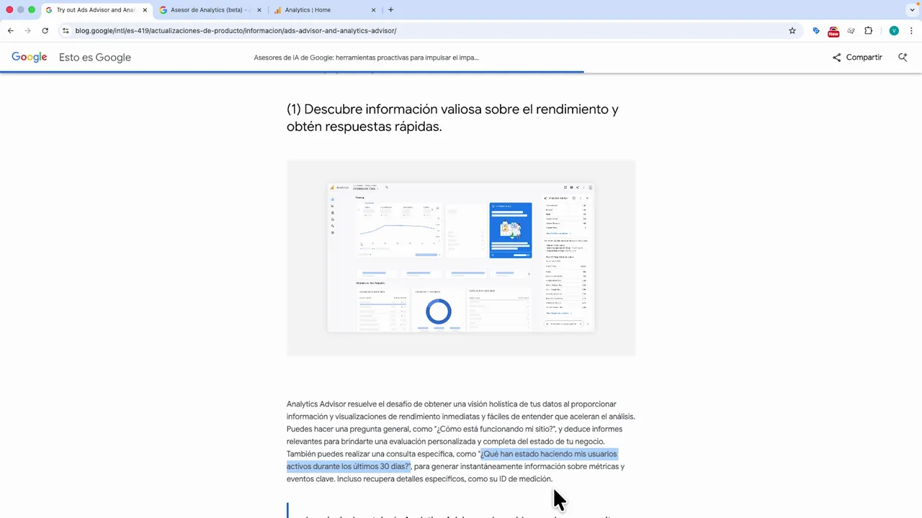Open a new tab with plus button
This screenshot has width=922, height=518.
[390, 10]
